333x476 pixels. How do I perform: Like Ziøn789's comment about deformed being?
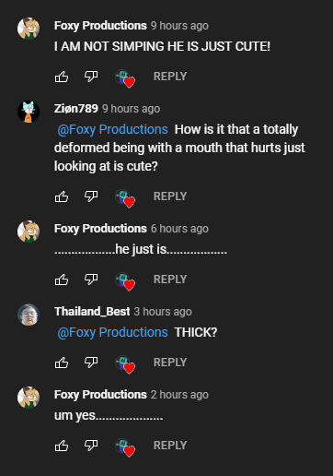click(62, 196)
